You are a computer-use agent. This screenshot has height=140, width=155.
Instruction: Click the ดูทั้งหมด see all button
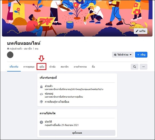tap(77, 133)
